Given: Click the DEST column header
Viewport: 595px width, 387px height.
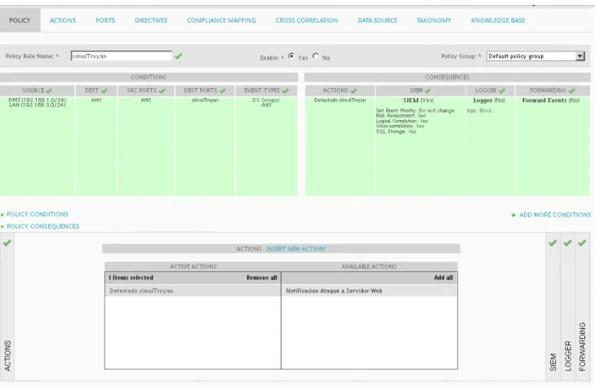Looking at the screenshot, I should tap(96, 91).
